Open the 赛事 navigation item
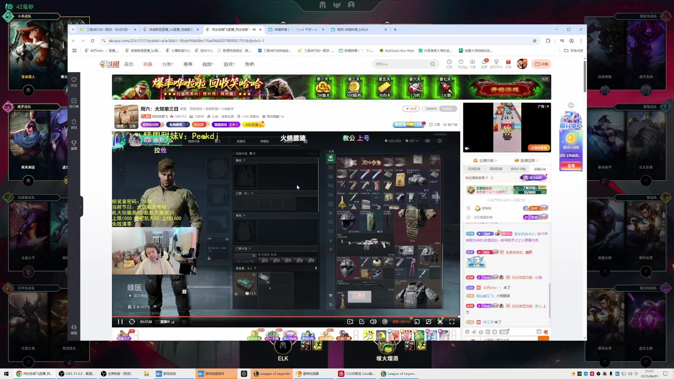 [188, 64]
